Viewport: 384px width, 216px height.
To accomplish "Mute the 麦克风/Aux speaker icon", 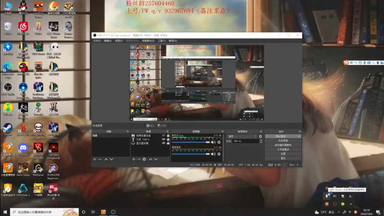I will pos(213,142).
